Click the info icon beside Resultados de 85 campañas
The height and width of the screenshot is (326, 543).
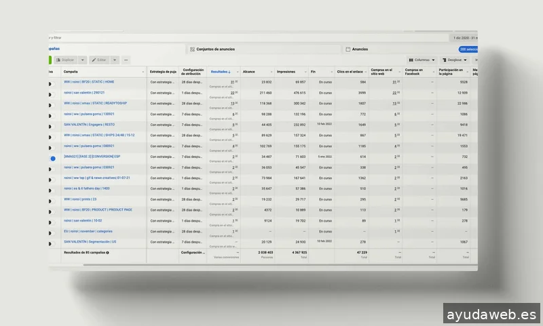108,253
